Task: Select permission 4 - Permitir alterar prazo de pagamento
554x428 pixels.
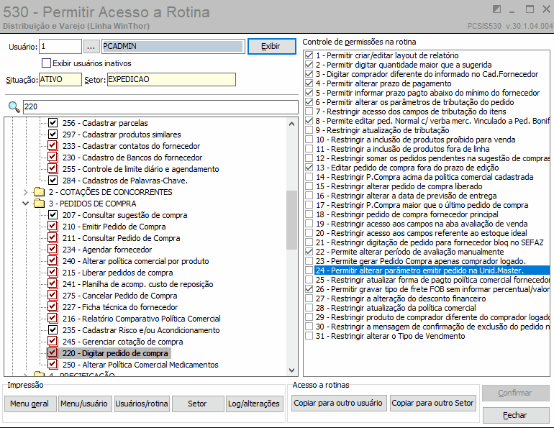Action: (x=383, y=83)
